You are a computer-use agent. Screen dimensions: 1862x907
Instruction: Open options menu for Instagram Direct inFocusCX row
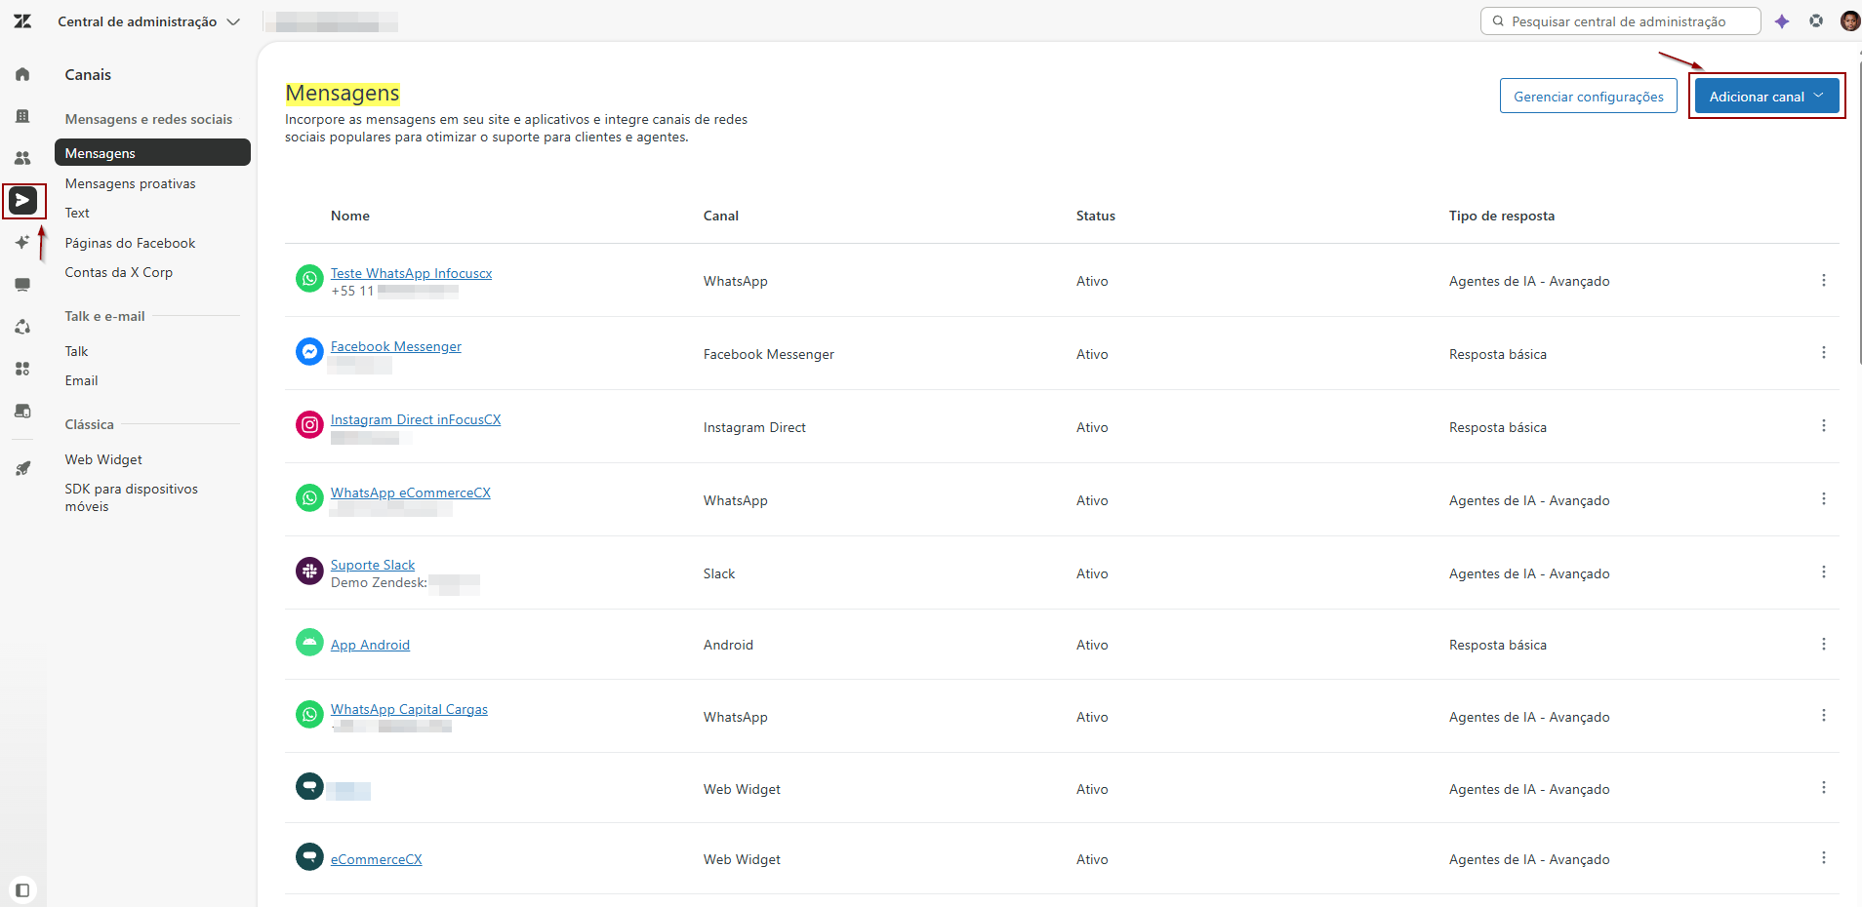[x=1823, y=425]
